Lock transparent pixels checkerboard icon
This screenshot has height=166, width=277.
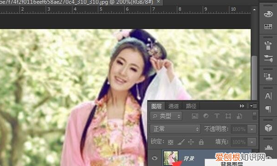pyautogui.click(x=170, y=142)
